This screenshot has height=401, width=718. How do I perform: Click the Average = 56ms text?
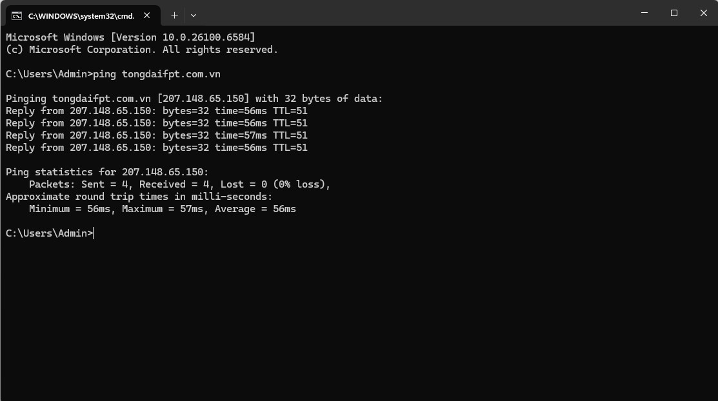(258, 208)
